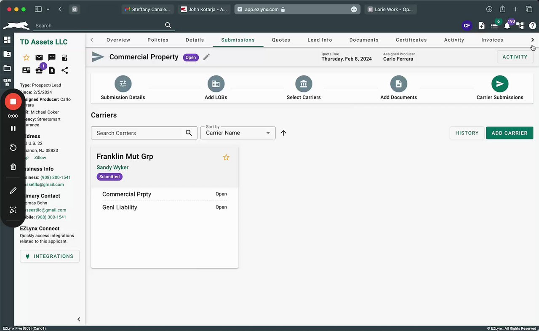Toggle sort direction arrow
The image size is (539, 331).
pyautogui.click(x=283, y=133)
